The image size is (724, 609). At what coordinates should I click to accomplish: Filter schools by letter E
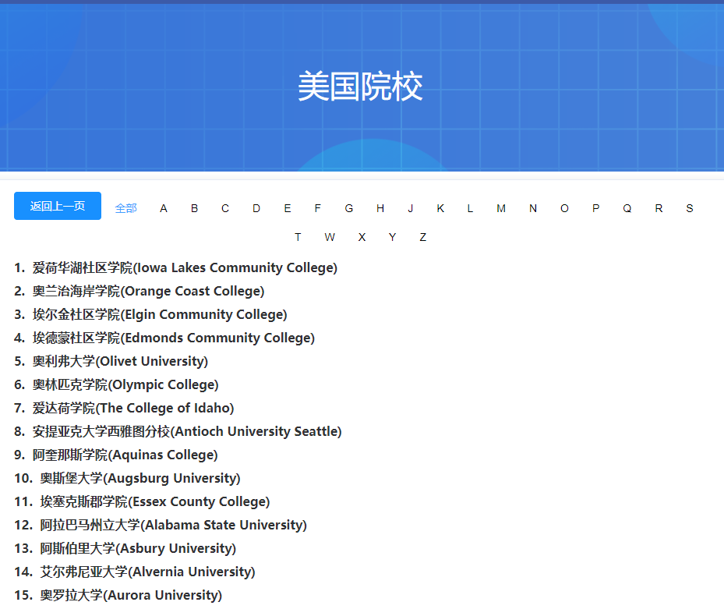click(288, 208)
